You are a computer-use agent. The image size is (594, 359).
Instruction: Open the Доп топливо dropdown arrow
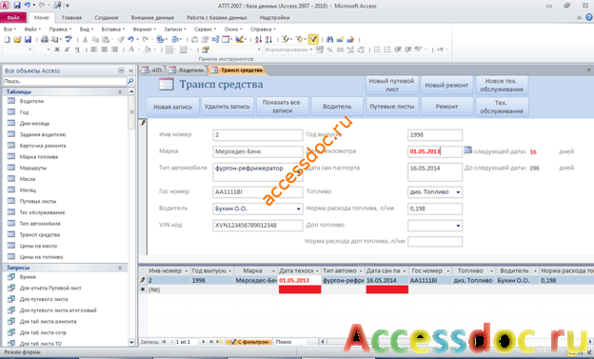point(458,226)
